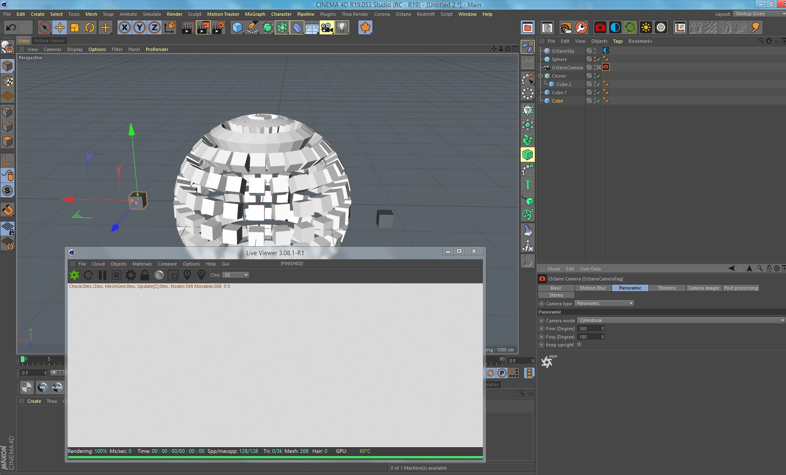
Task: Toggle Cube.1 enable checkmark
Action: pyautogui.click(x=599, y=93)
